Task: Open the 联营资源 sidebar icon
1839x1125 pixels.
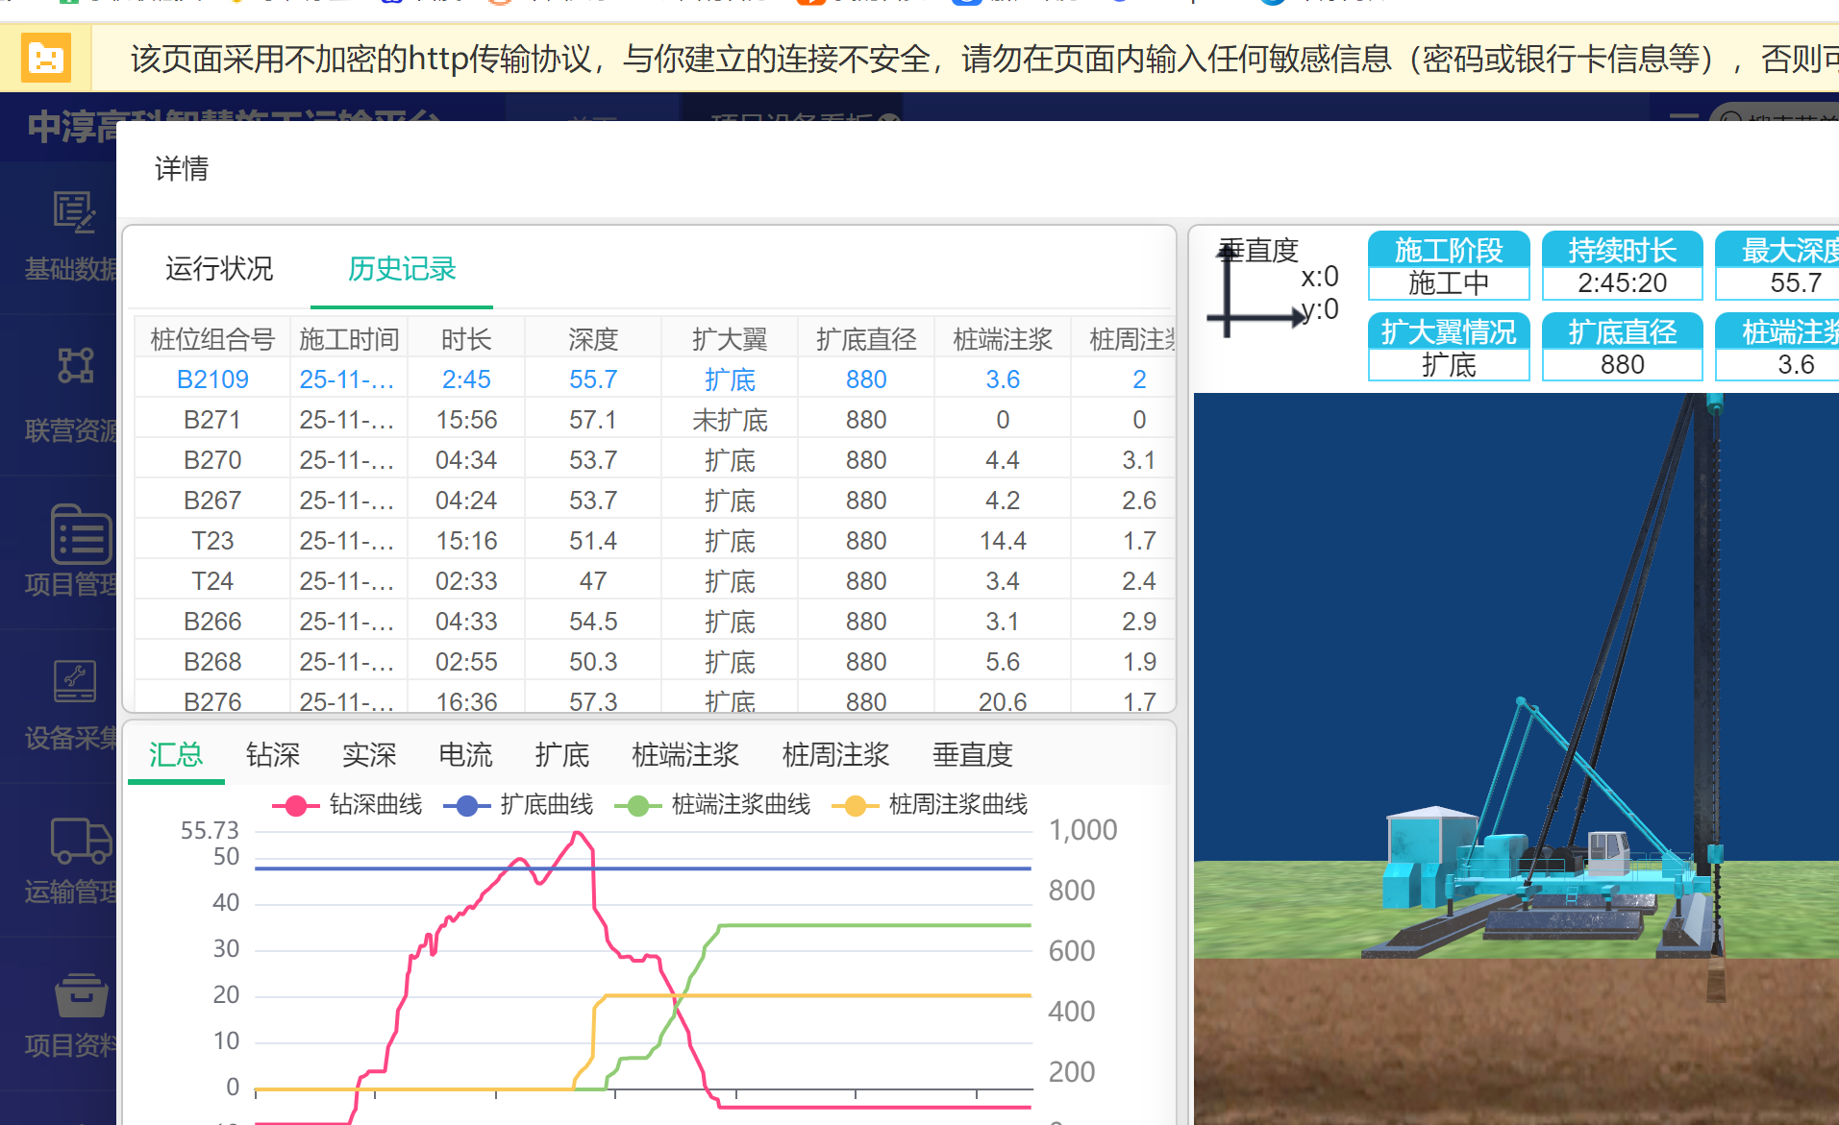Action: (75, 366)
